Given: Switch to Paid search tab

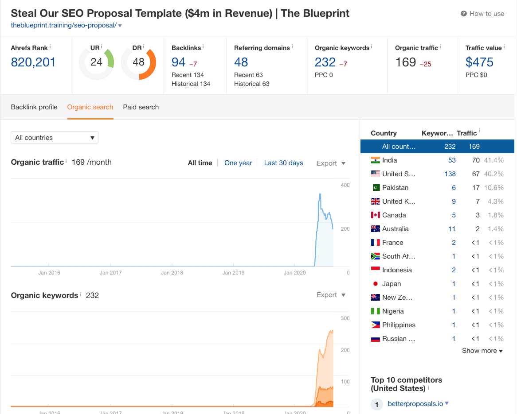Looking at the screenshot, I should point(141,107).
